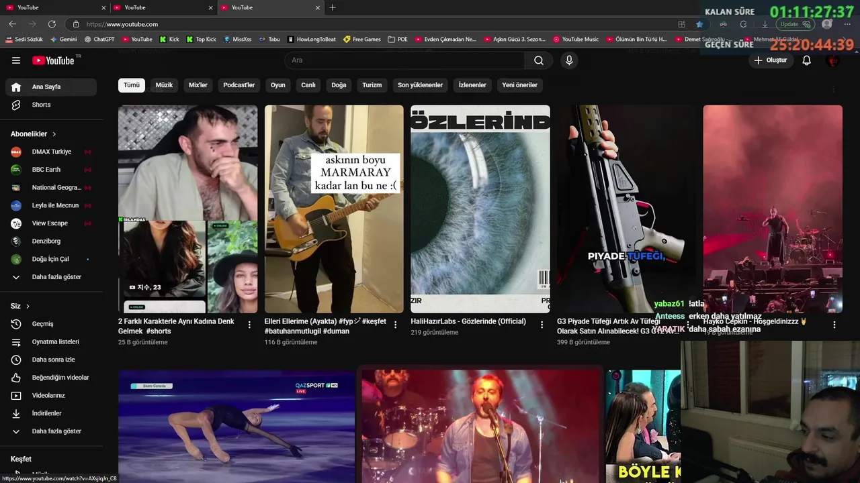Select the Turizm filter chip
Viewport: 860px width, 483px height.
coord(372,85)
